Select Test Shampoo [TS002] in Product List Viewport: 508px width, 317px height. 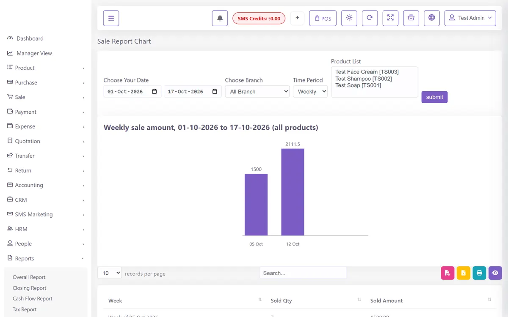[x=364, y=79]
